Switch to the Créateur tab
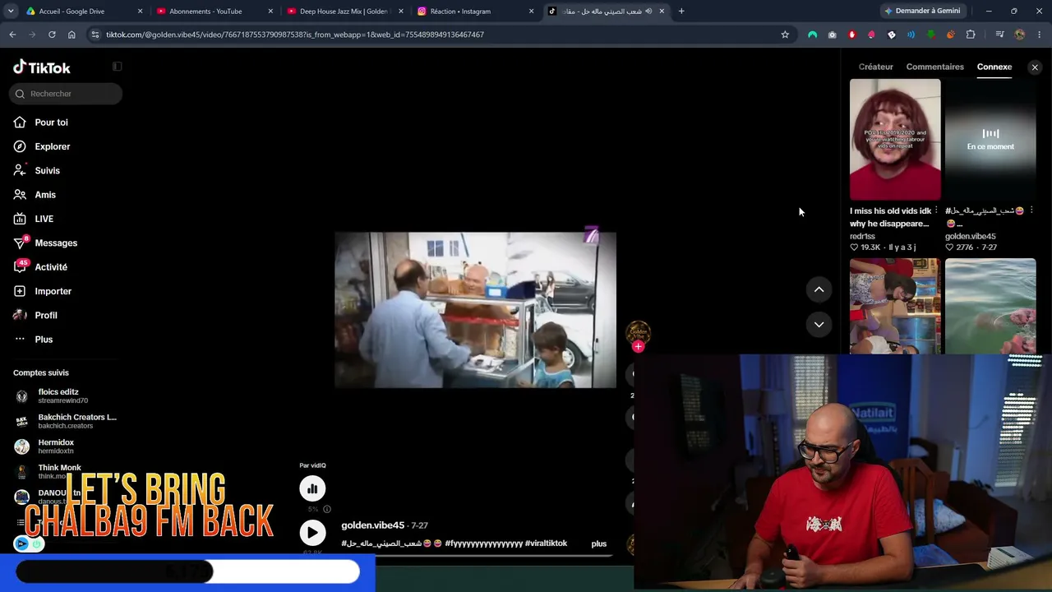 point(875,67)
